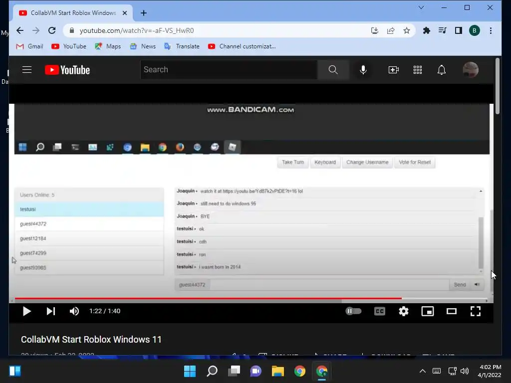511x383 pixels.
Task: Open the touch keyboard tray icon
Action: tap(437, 371)
